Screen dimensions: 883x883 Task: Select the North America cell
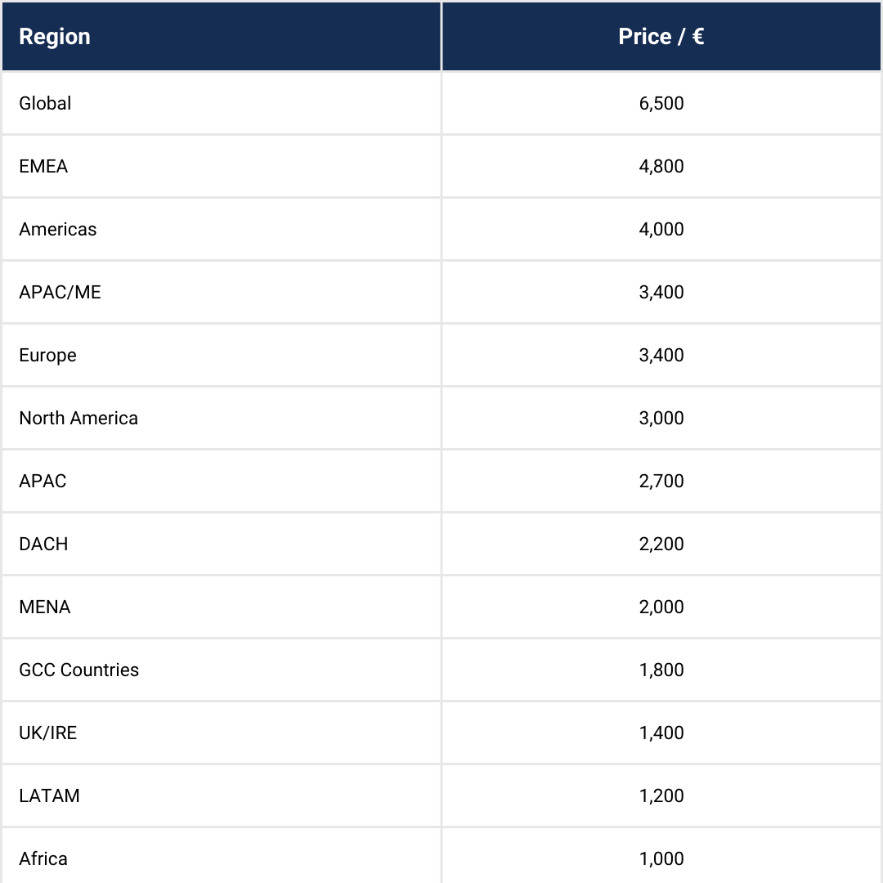click(x=78, y=418)
